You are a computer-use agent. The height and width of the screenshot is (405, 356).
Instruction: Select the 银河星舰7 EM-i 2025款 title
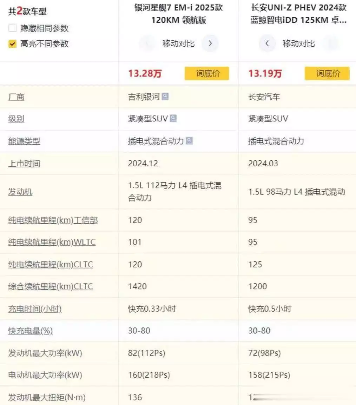tap(178, 14)
